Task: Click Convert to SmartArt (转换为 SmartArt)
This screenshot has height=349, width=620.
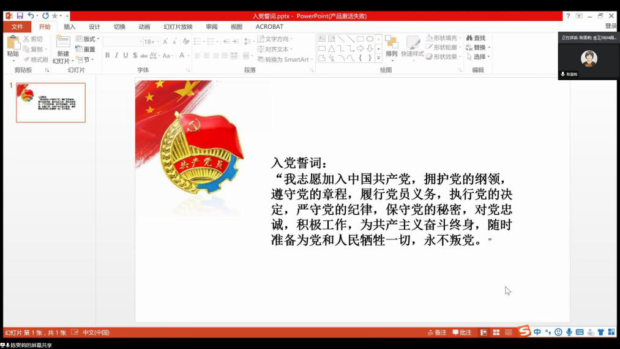Action: pos(285,59)
